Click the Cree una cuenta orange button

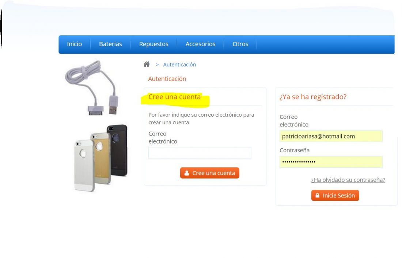point(209,173)
